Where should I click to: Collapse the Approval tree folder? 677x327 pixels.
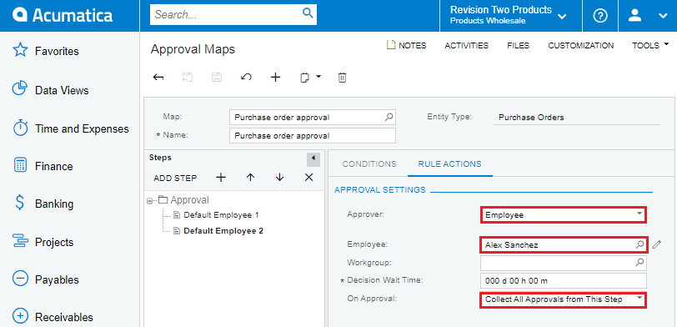pos(150,200)
